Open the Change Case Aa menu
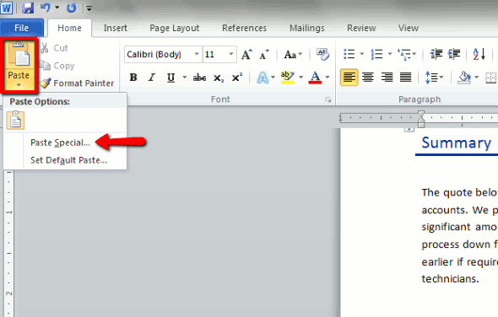The image size is (498, 317). (x=293, y=55)
